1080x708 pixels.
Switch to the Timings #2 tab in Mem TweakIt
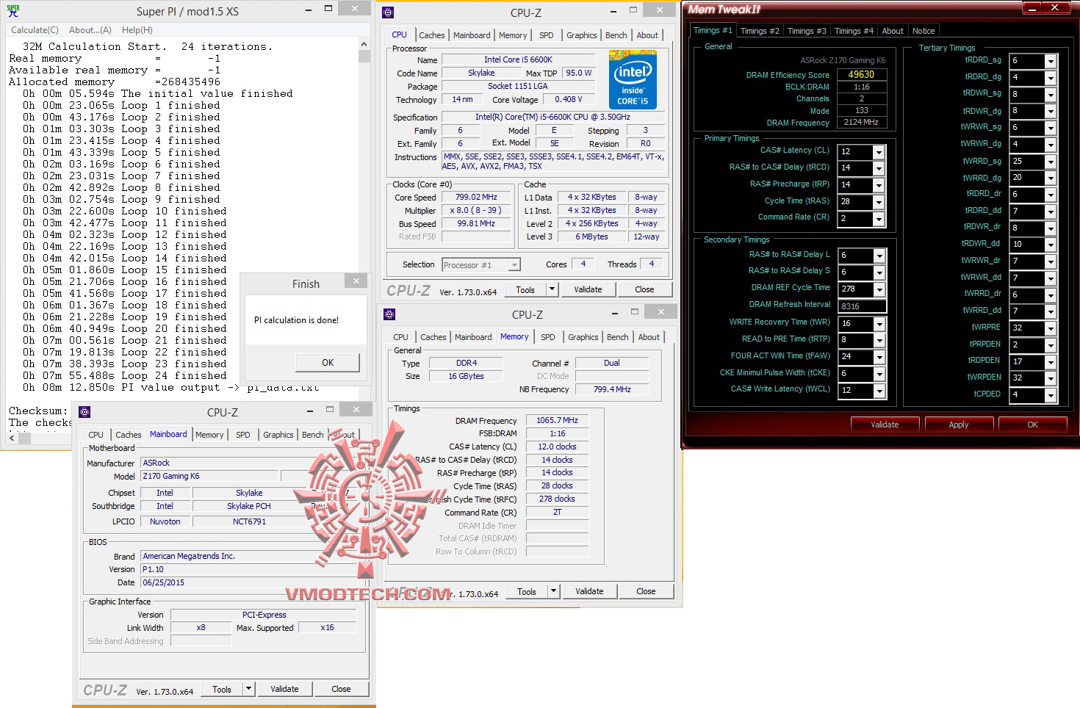(x=760, y=31)
